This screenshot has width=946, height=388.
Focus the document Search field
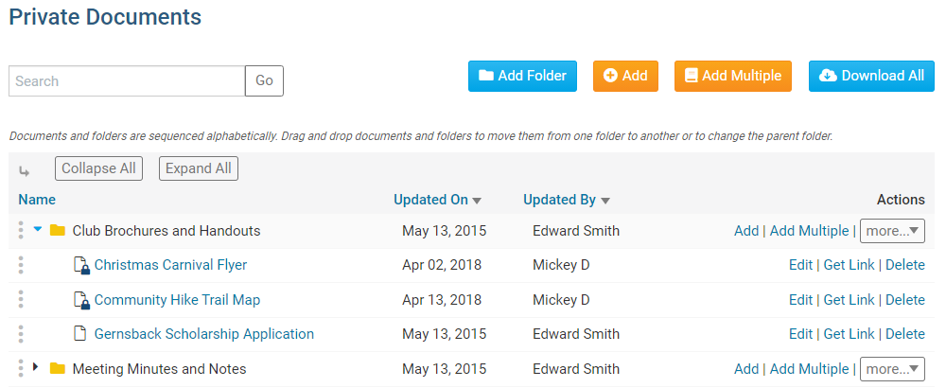point(127,81)
